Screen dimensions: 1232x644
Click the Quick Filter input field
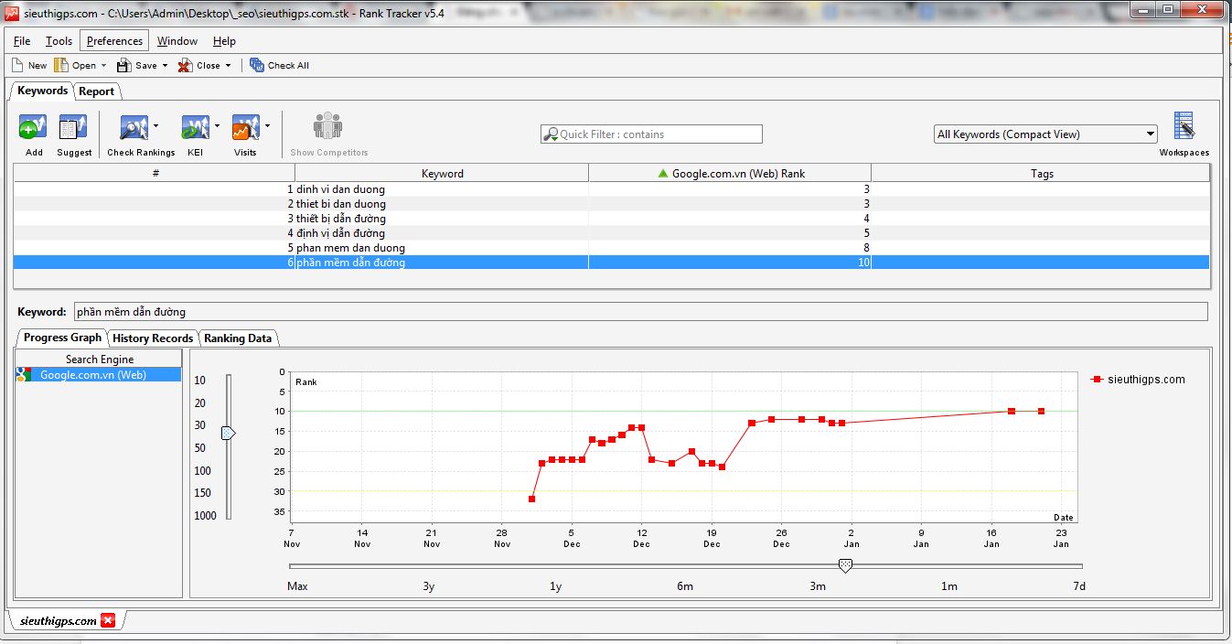[x=651, y=134]
